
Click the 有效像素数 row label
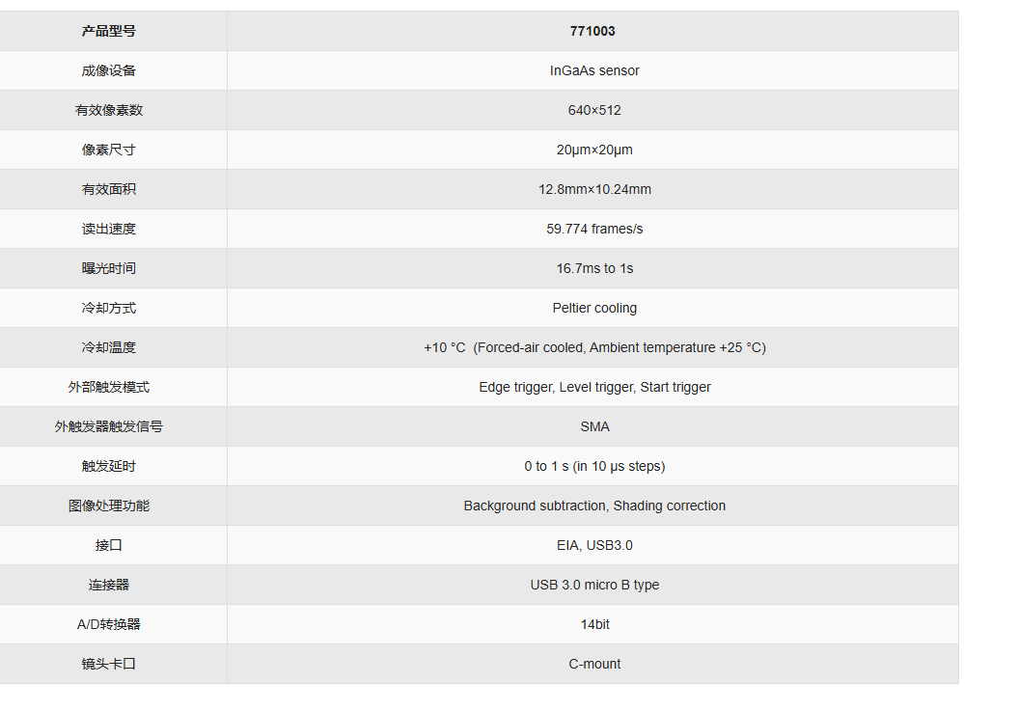point(109,110)
